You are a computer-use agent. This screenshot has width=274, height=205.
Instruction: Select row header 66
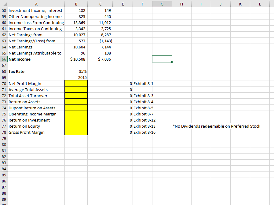4,59
